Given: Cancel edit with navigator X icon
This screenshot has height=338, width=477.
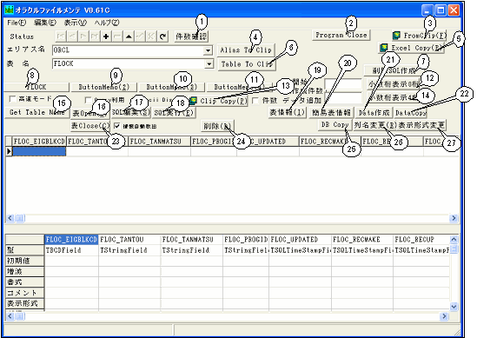Looking at the screenshot, I should (x=151, y=36).
